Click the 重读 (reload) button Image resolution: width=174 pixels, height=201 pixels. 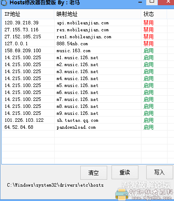pyautogui.click(x=125, y=172)
